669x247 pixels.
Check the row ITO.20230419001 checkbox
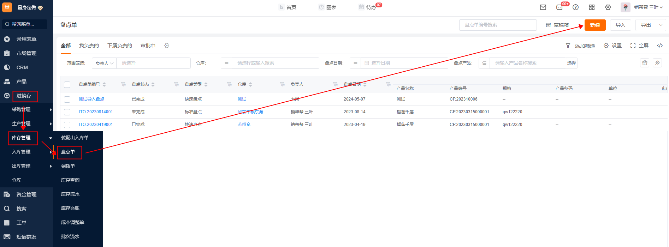[67, 125]
